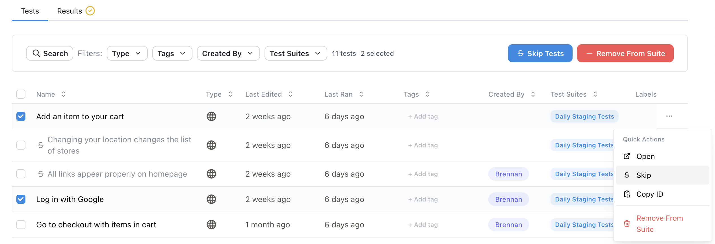Toggle the select-all header checkbox
This screenshot has width=715, height=244.
tap(21, 94)
